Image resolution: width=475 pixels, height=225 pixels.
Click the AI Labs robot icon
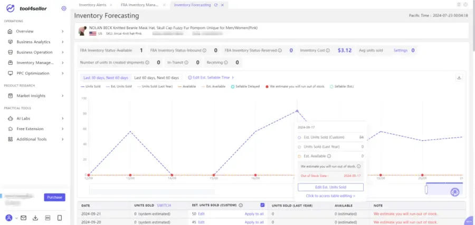point(11,119)
